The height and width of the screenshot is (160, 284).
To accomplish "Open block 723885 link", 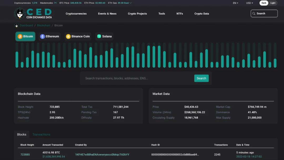I will click(25, 154).
